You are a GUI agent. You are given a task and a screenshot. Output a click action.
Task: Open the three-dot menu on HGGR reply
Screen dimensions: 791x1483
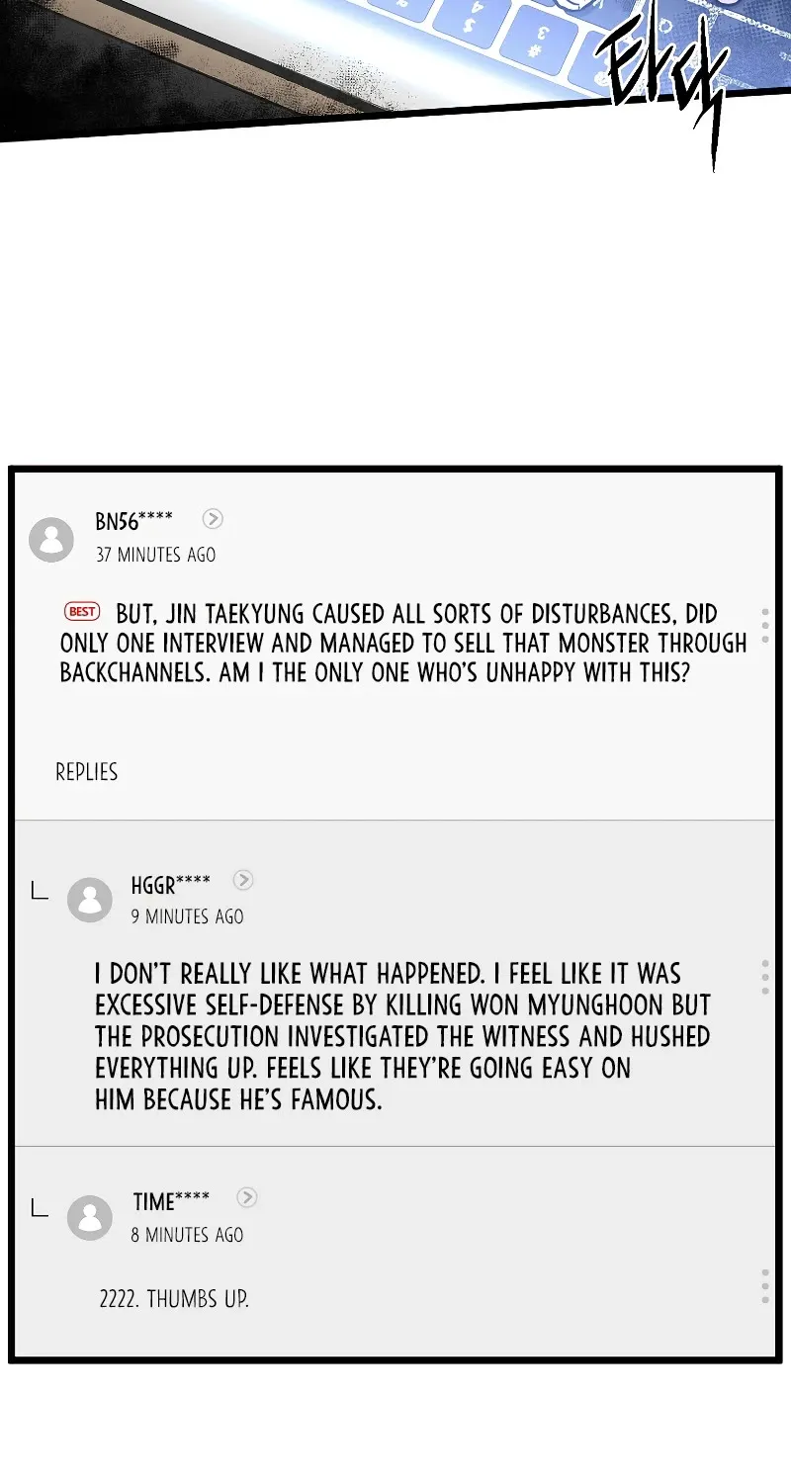(765, 977)
